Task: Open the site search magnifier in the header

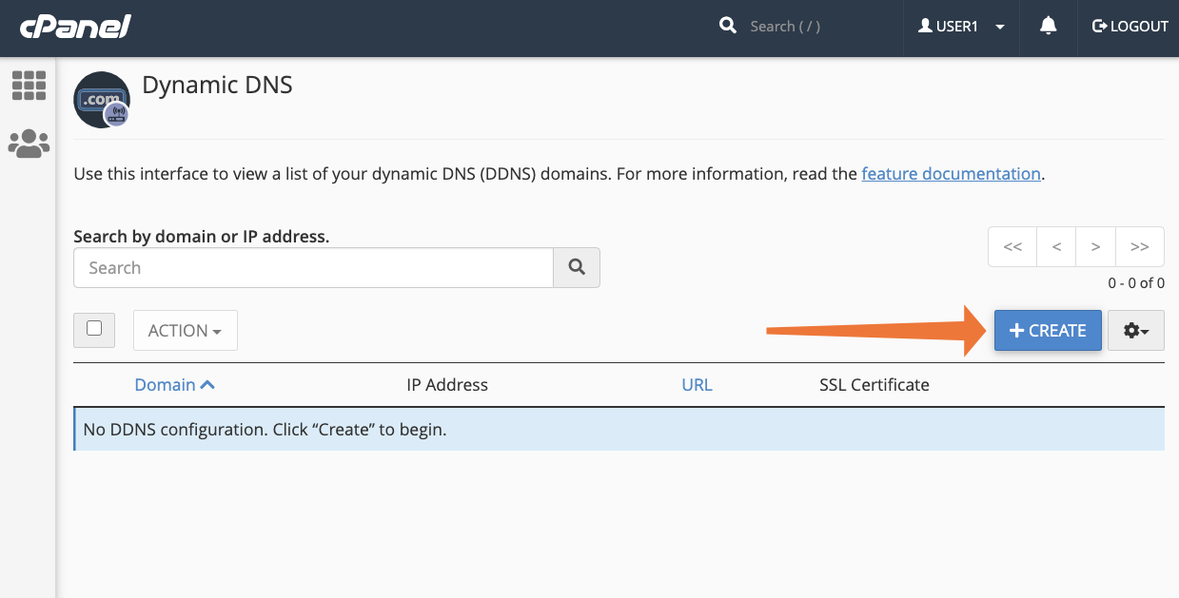Action: pyautogui.click(x=728, y=26)
